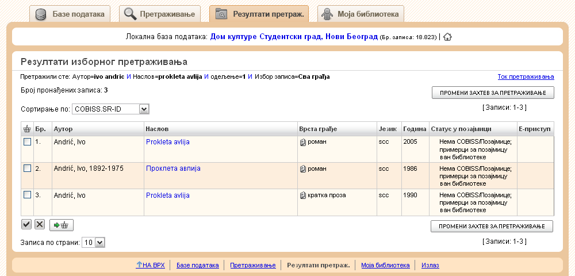Click the Резултати изборног претраживања heading
The image size is (575, 276).
pos(103,62)
